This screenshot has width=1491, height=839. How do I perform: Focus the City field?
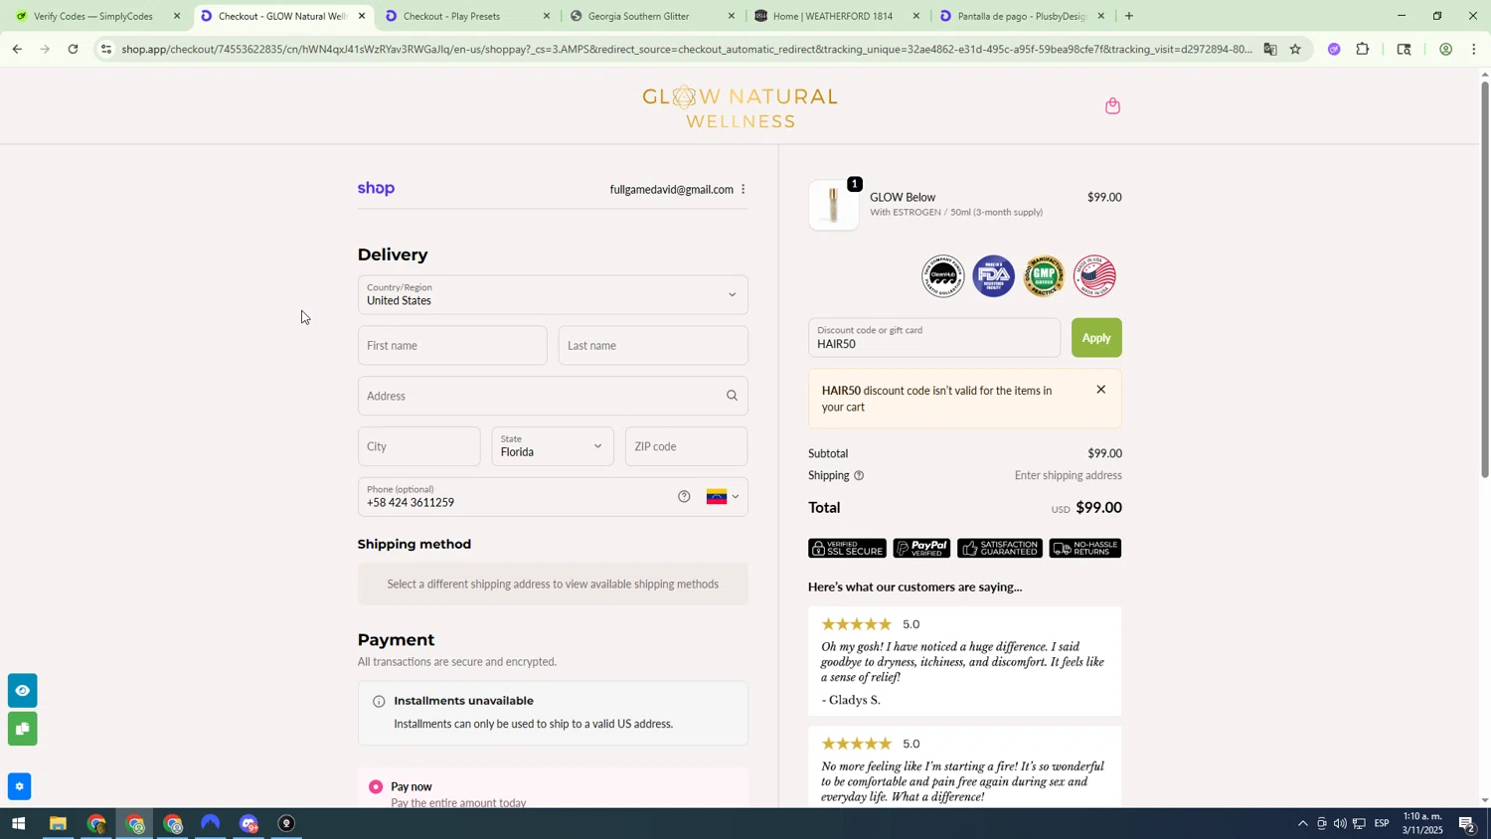pyautogui.click(x=418, y=446)
